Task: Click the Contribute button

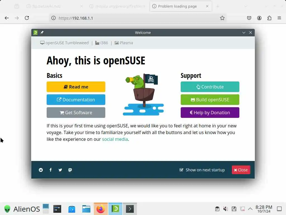Action: (x=210, y=87)
